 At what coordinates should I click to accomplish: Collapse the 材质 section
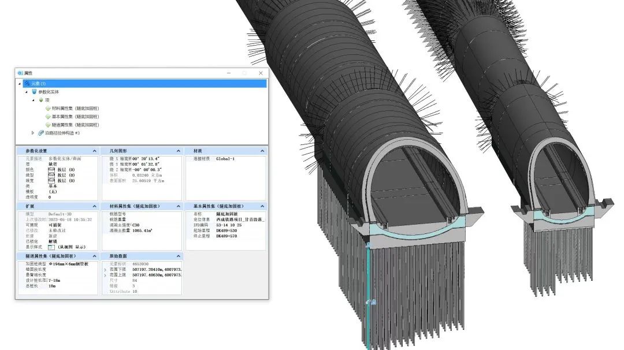pos(262,151)
